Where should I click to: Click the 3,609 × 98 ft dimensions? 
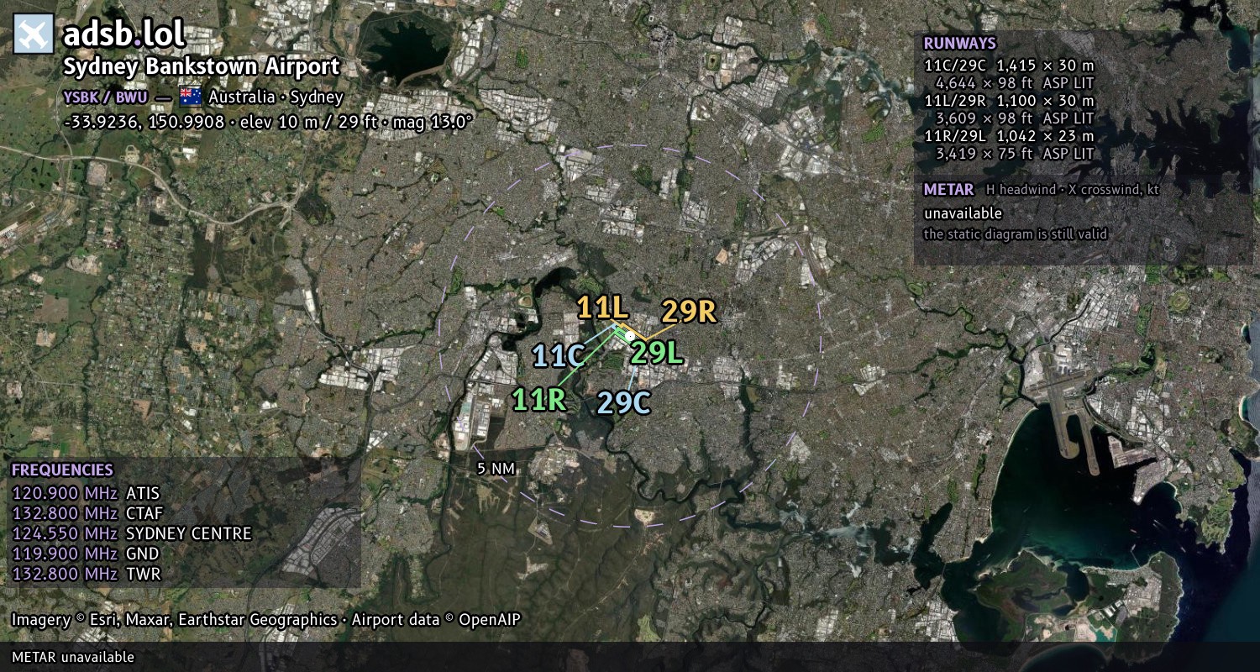(984, 118)
